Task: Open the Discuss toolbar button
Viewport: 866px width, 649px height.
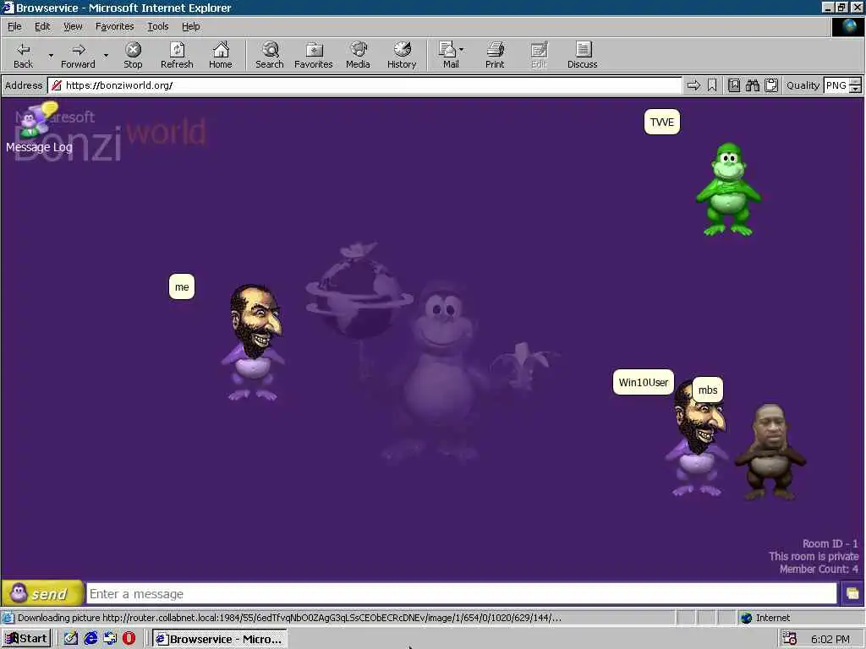Action: coord(582,55)
